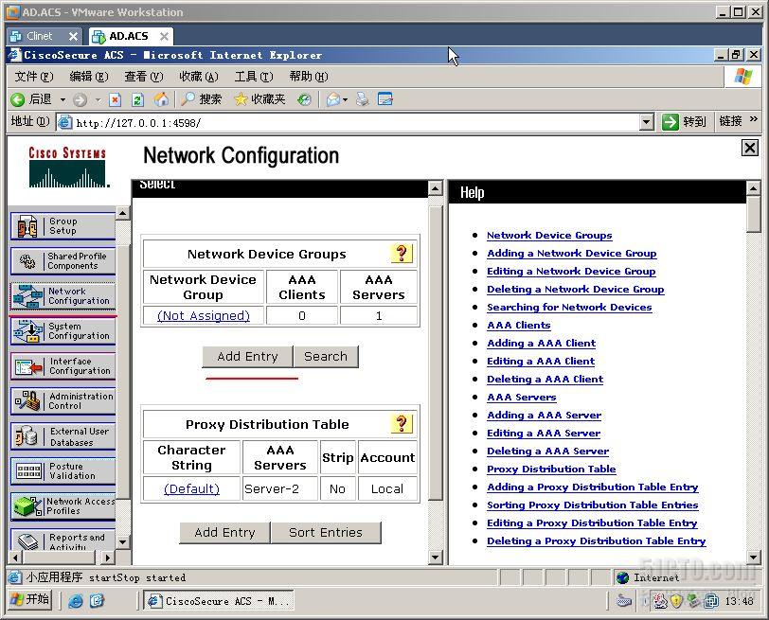Click sidebar horizontal scrollbar right arrow
769x620 pixels.
107,558
